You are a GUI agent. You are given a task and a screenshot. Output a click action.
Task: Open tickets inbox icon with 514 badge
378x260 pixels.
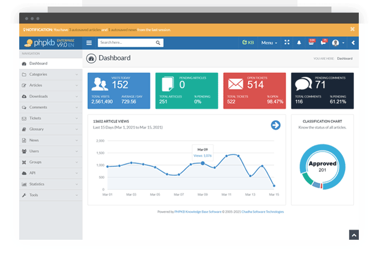[311, 43]
